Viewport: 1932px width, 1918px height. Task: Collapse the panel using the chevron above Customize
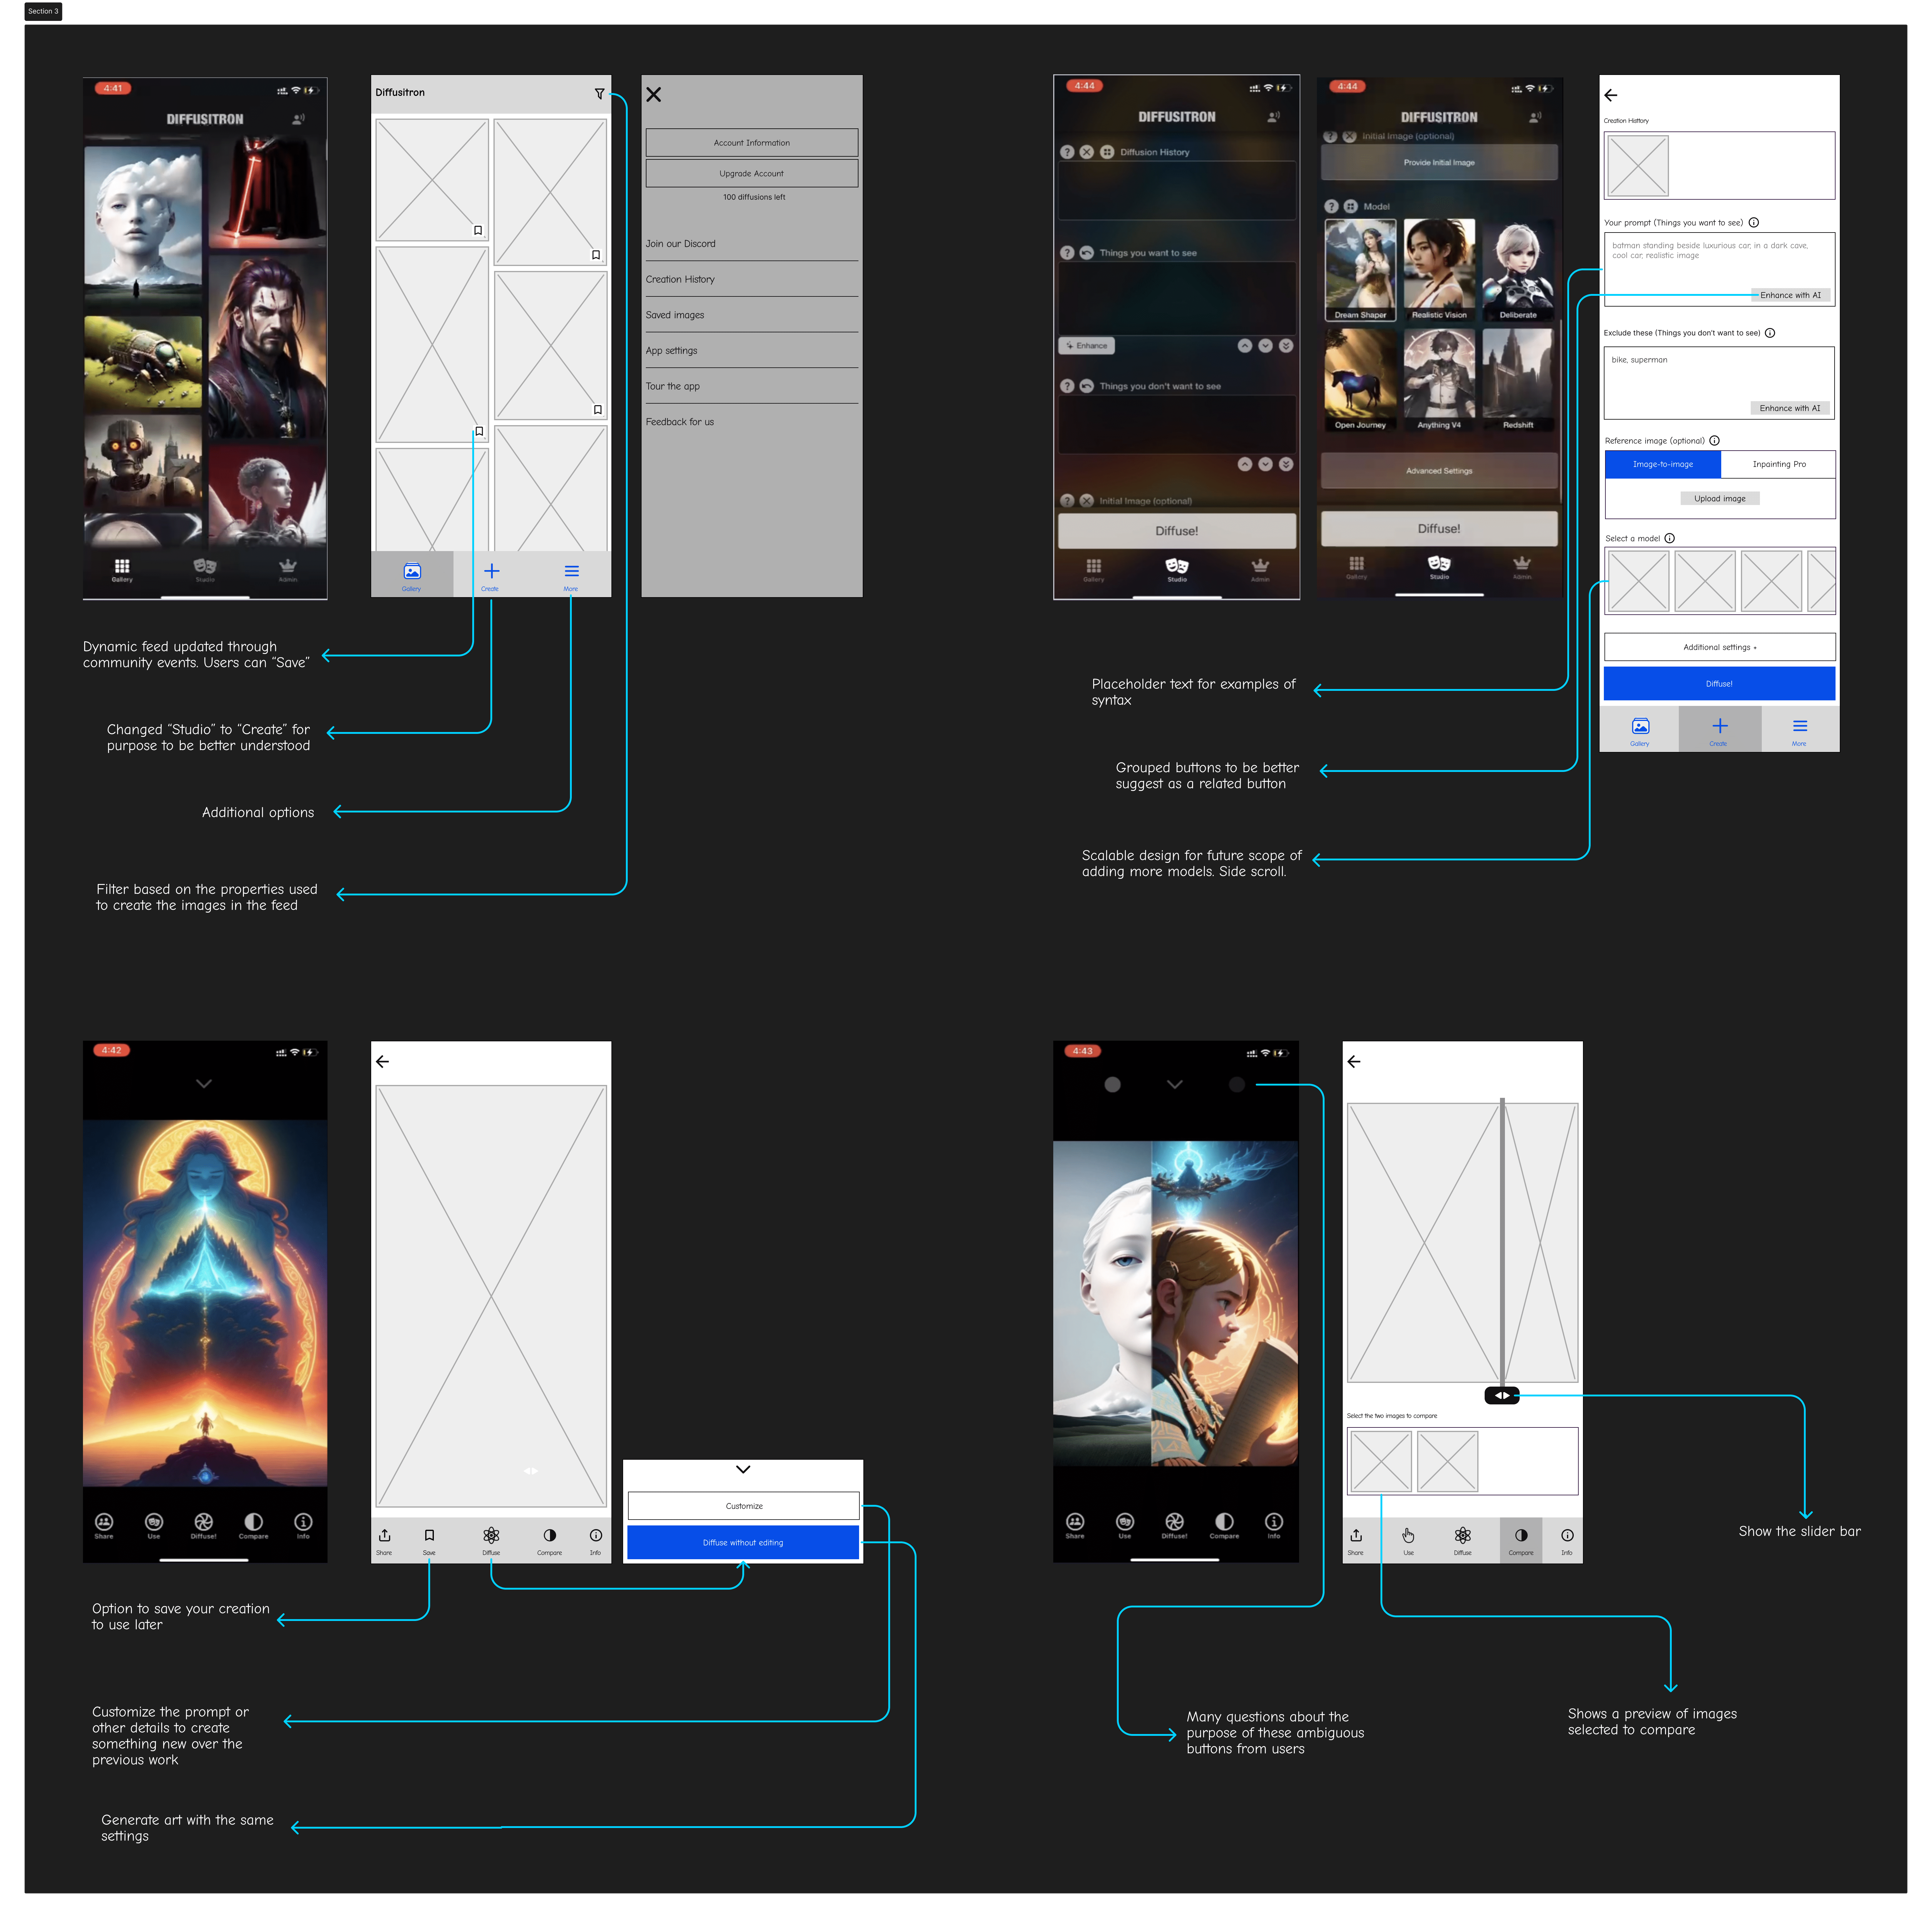[743, 1469]
